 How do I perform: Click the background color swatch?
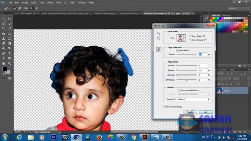coord(8,72)
